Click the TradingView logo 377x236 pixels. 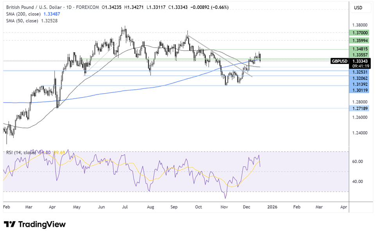[x=35, y=224]
